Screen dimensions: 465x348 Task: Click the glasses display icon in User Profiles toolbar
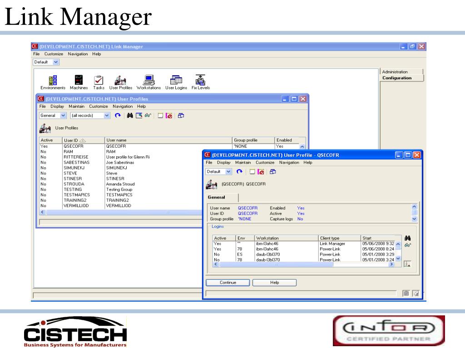pos(148,116)
